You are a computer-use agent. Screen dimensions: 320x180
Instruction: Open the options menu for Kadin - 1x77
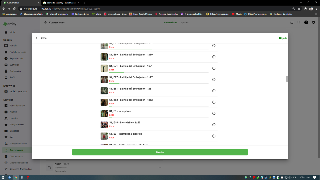[160, 167]
